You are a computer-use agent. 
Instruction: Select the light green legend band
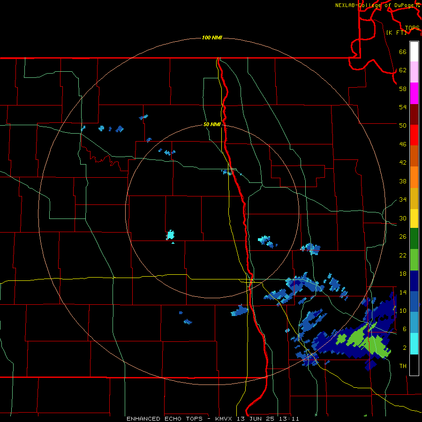414,260
